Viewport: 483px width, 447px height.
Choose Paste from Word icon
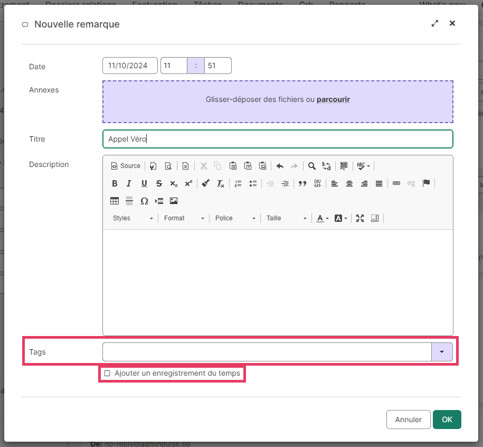coord(262,166)
